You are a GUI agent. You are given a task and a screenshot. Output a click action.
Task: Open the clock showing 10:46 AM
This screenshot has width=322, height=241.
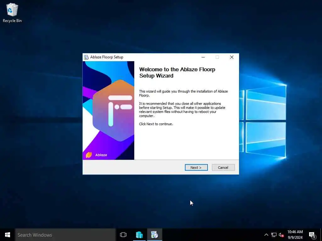click(x=295, y=235)
